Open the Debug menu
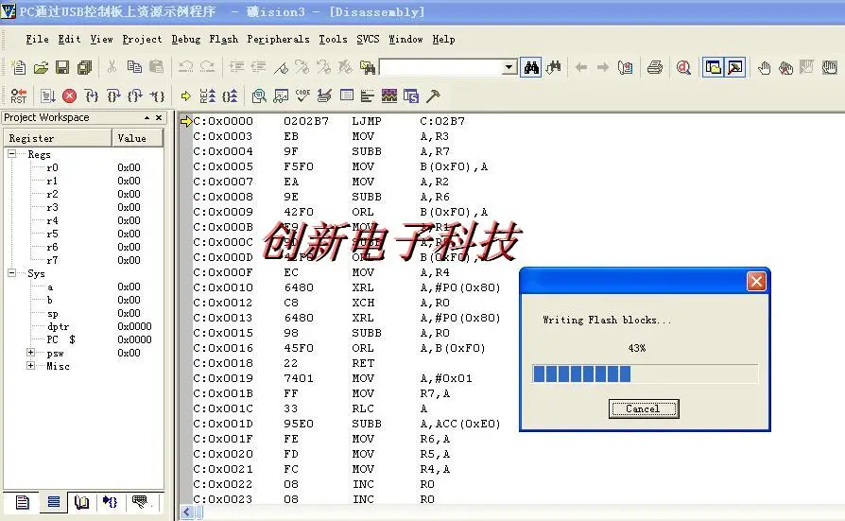 coord(186,40)
